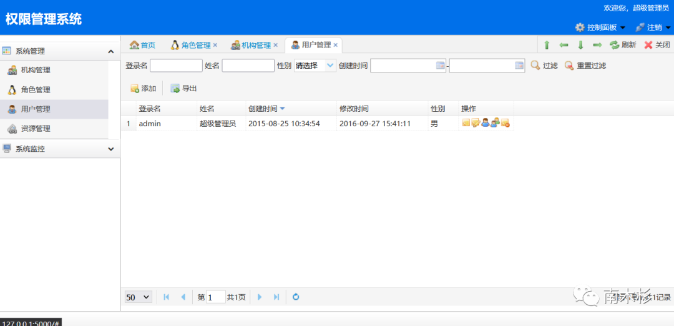Click the pager reload icon

coord(296,297)
